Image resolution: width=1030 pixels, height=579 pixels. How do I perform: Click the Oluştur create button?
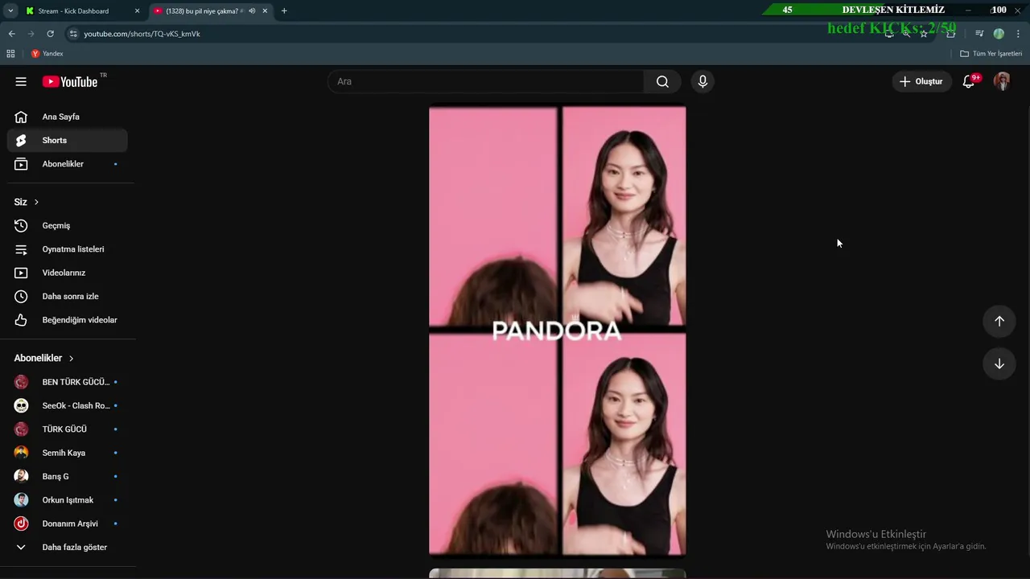coord(921,81)
